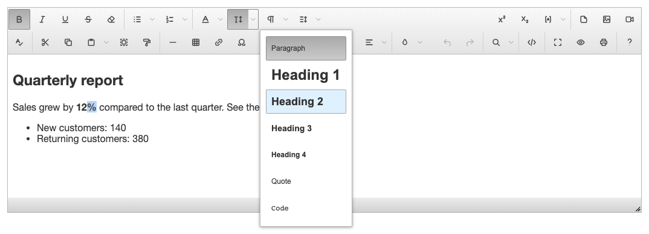Insert an ordered numbered list
Screen dimensions: 649x234
[x=170, y=19]
